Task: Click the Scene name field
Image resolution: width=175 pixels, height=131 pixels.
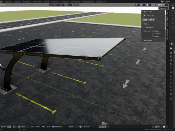Action: point(168,1)
